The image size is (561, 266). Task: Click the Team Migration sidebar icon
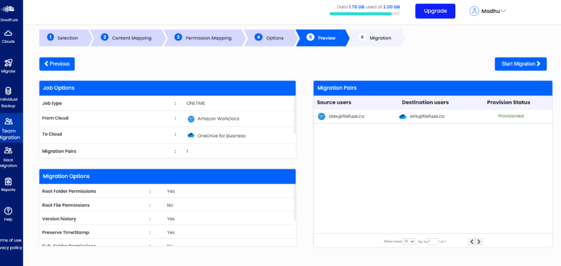pos(8,122)
